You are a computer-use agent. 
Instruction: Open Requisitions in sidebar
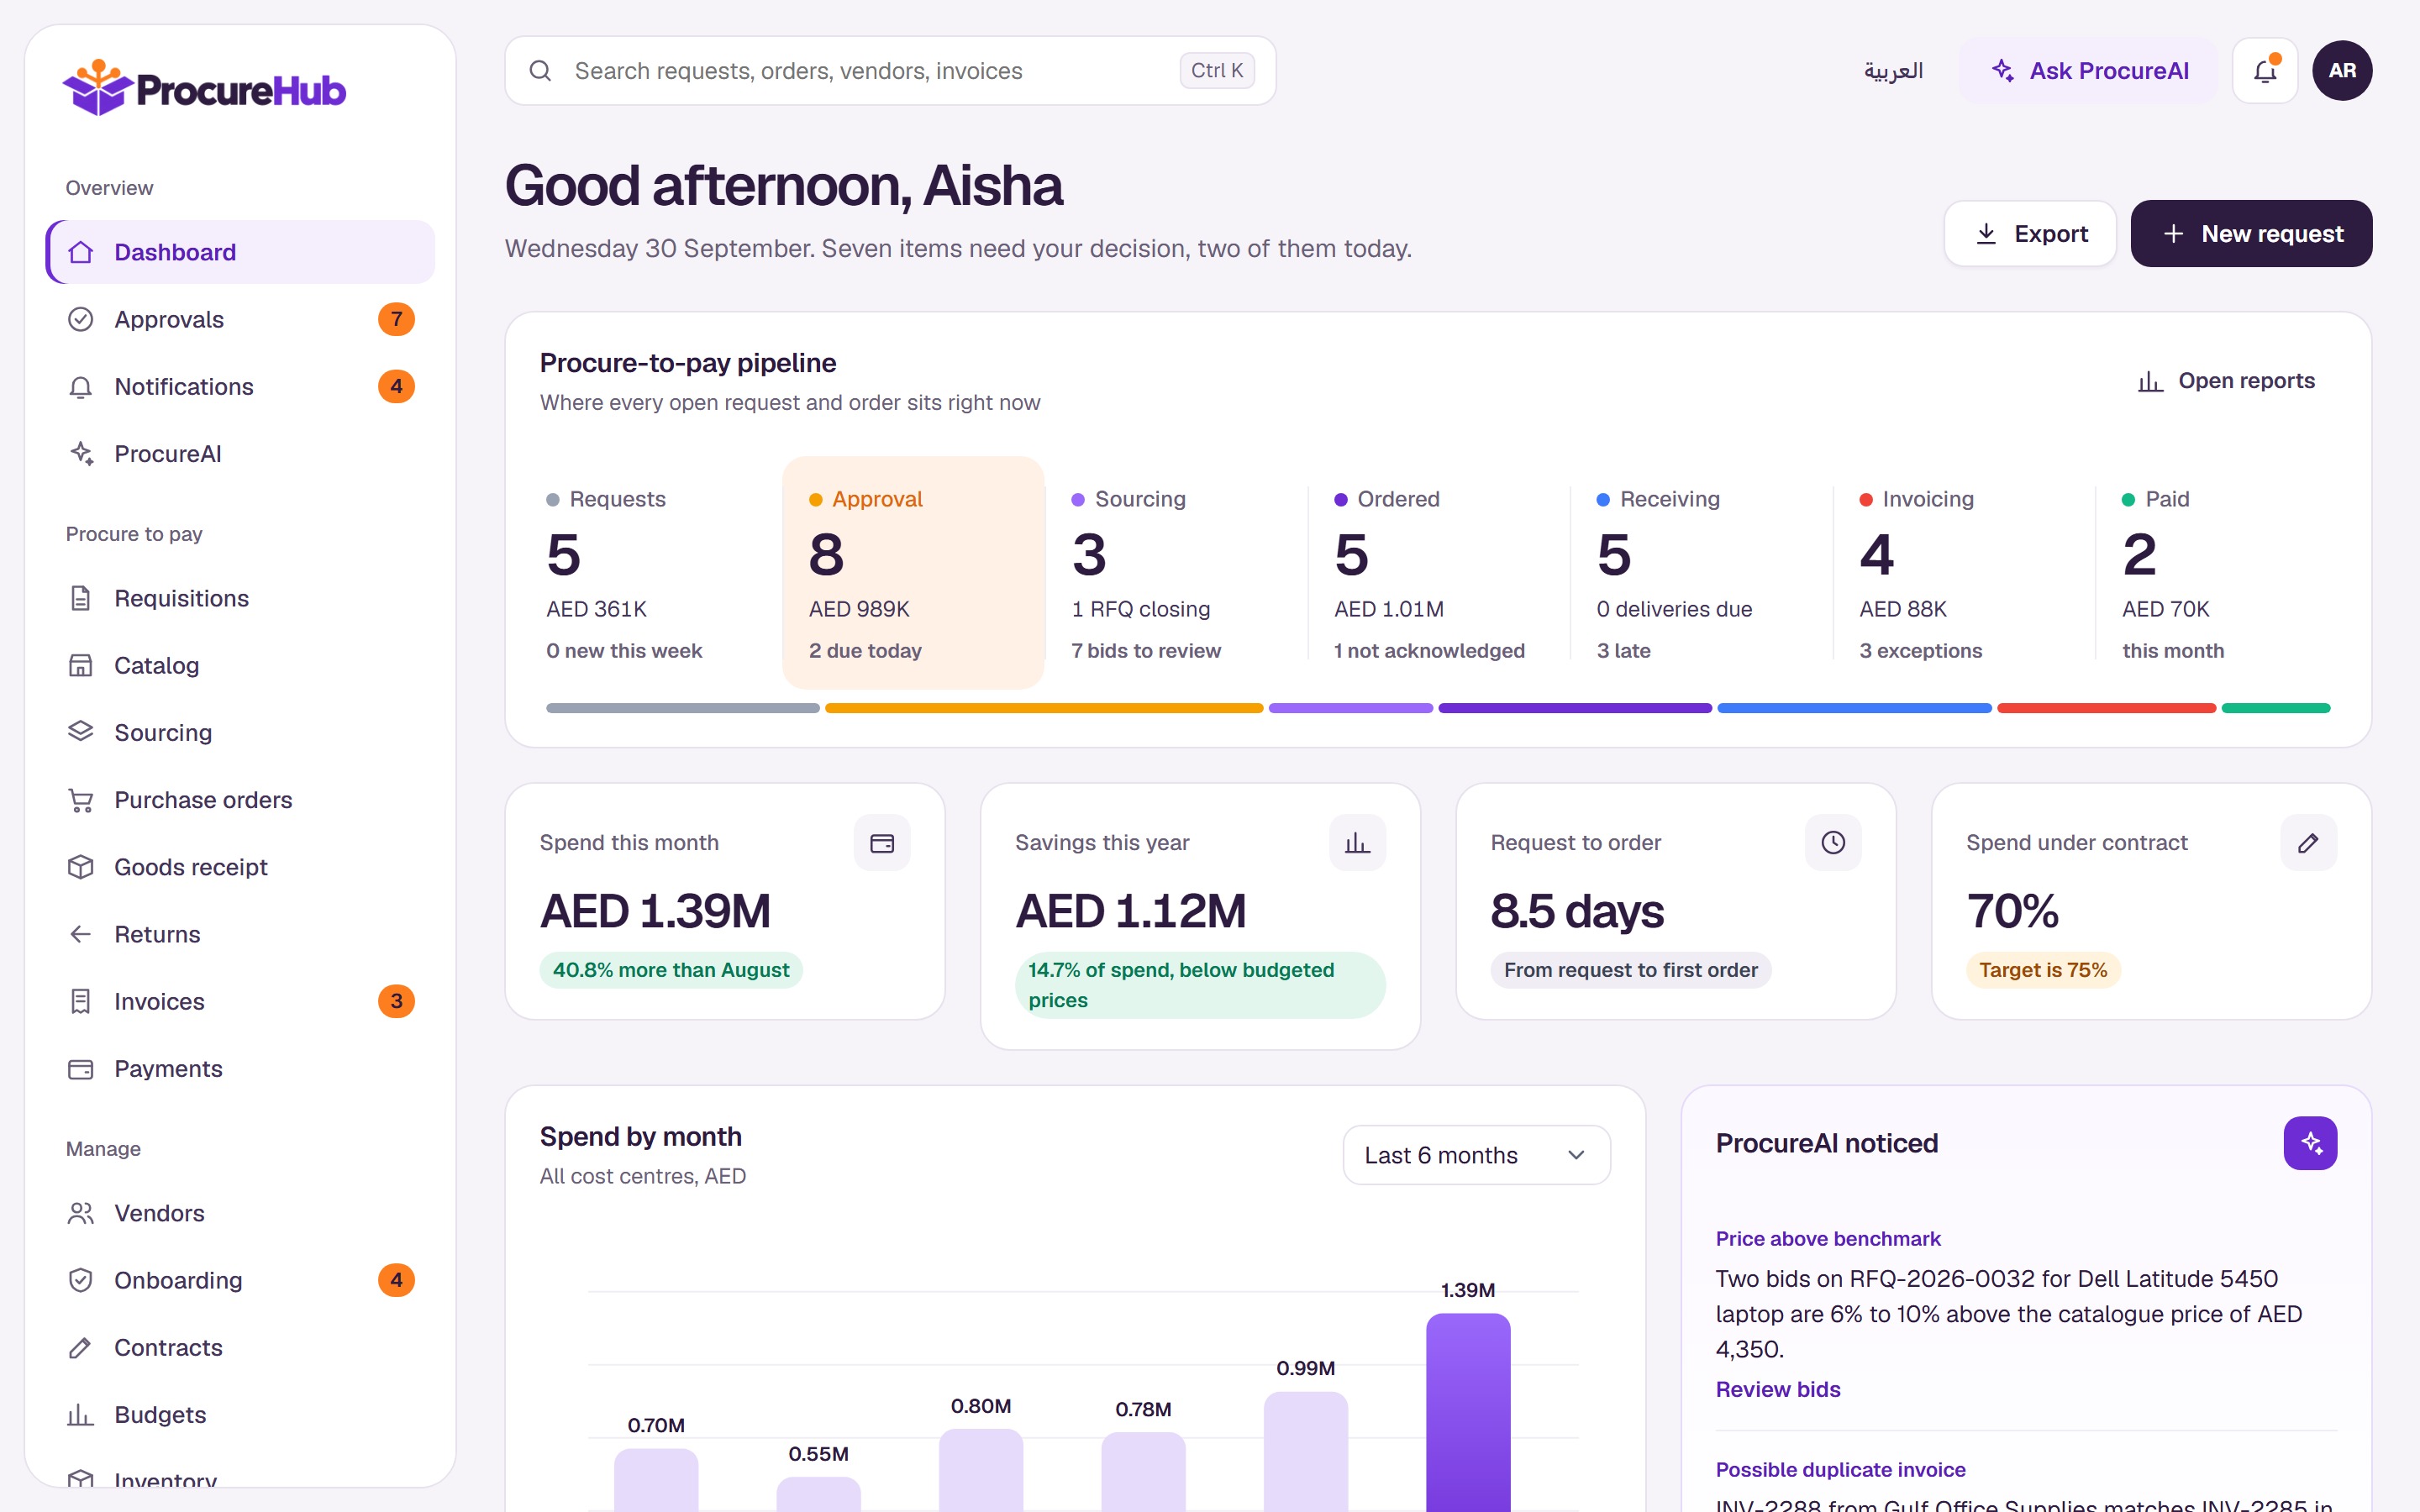pos(240,598)
